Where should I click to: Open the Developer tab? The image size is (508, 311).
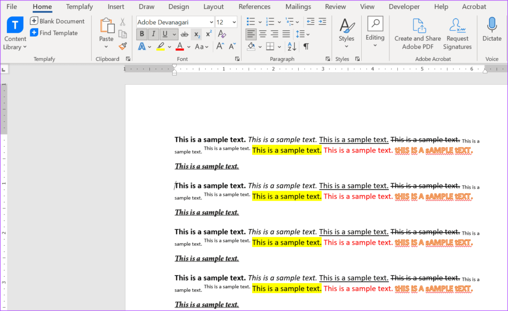click(404, 6)
